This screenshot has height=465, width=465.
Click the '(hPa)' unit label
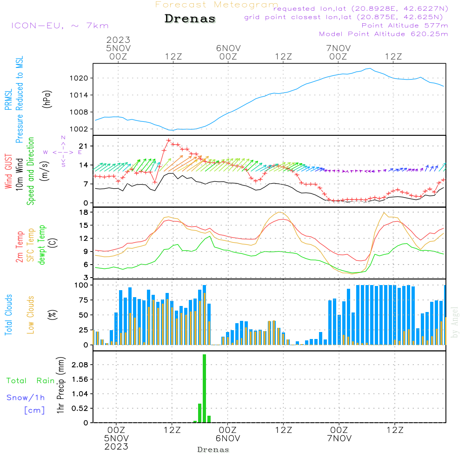point(46,99)
